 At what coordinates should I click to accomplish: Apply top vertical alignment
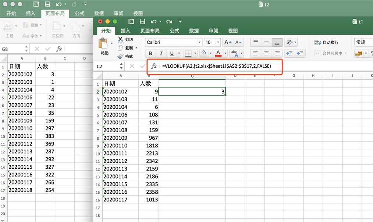[x=256, y=42]
